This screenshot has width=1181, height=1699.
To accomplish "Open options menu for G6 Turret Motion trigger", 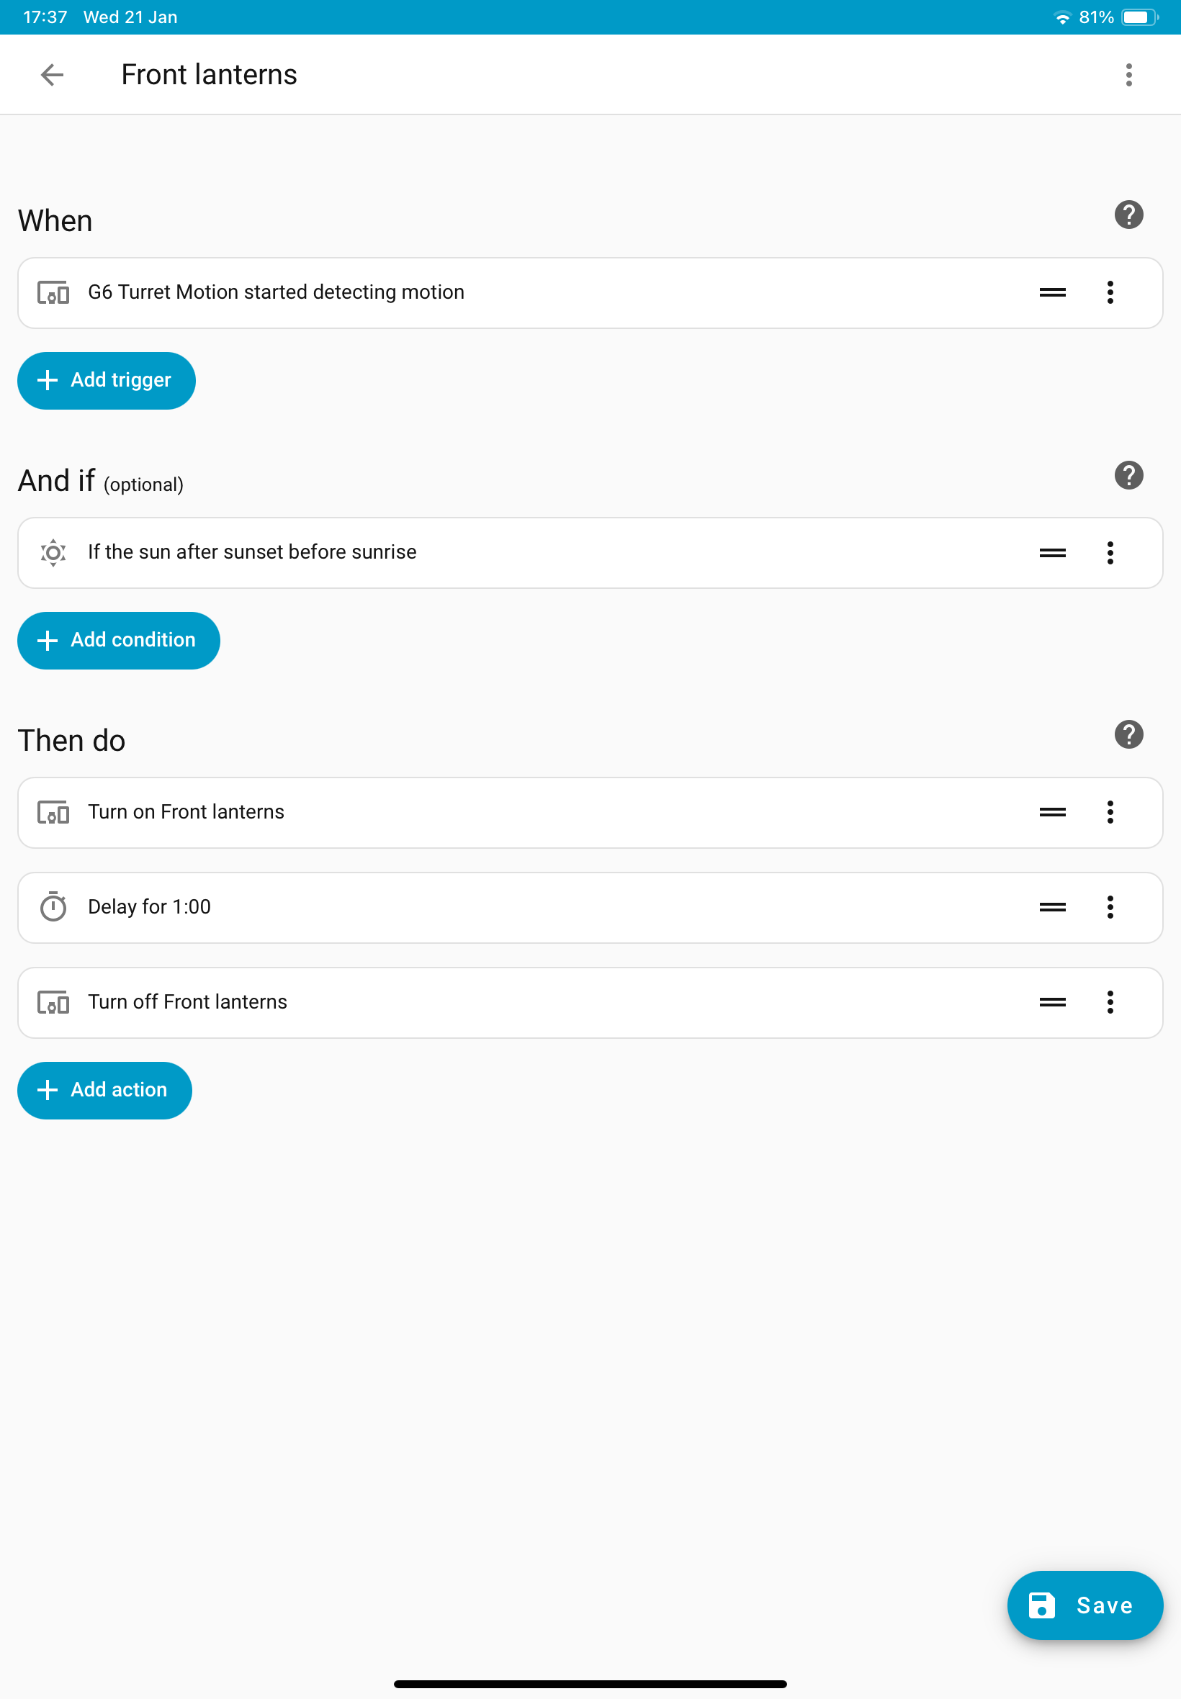I will 1110,293.
